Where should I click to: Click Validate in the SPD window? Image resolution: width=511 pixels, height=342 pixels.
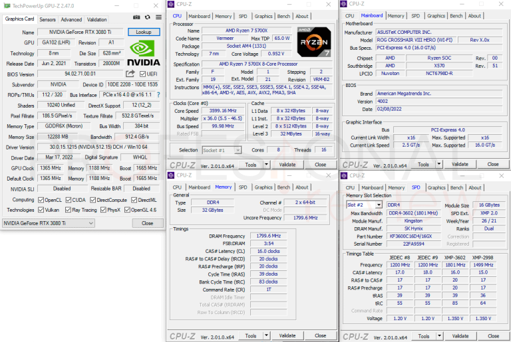coord(460,336)
